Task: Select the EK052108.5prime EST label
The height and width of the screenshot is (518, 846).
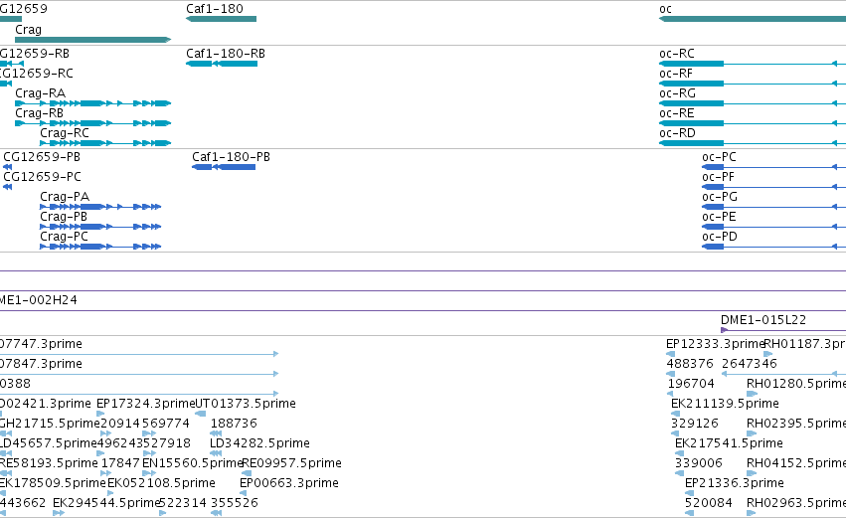Action: point(161,483)
